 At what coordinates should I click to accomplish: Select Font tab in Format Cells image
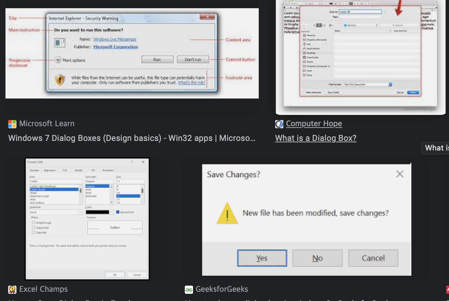pyautogui.click(x=65, y=170)
